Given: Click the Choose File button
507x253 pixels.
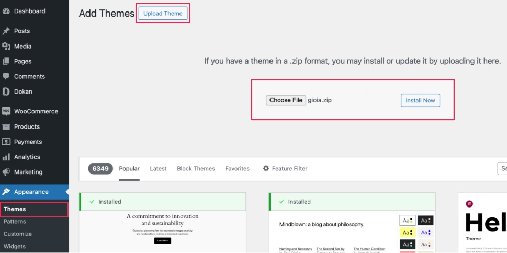Looking at the screenshot, I should tap(286, 100).
